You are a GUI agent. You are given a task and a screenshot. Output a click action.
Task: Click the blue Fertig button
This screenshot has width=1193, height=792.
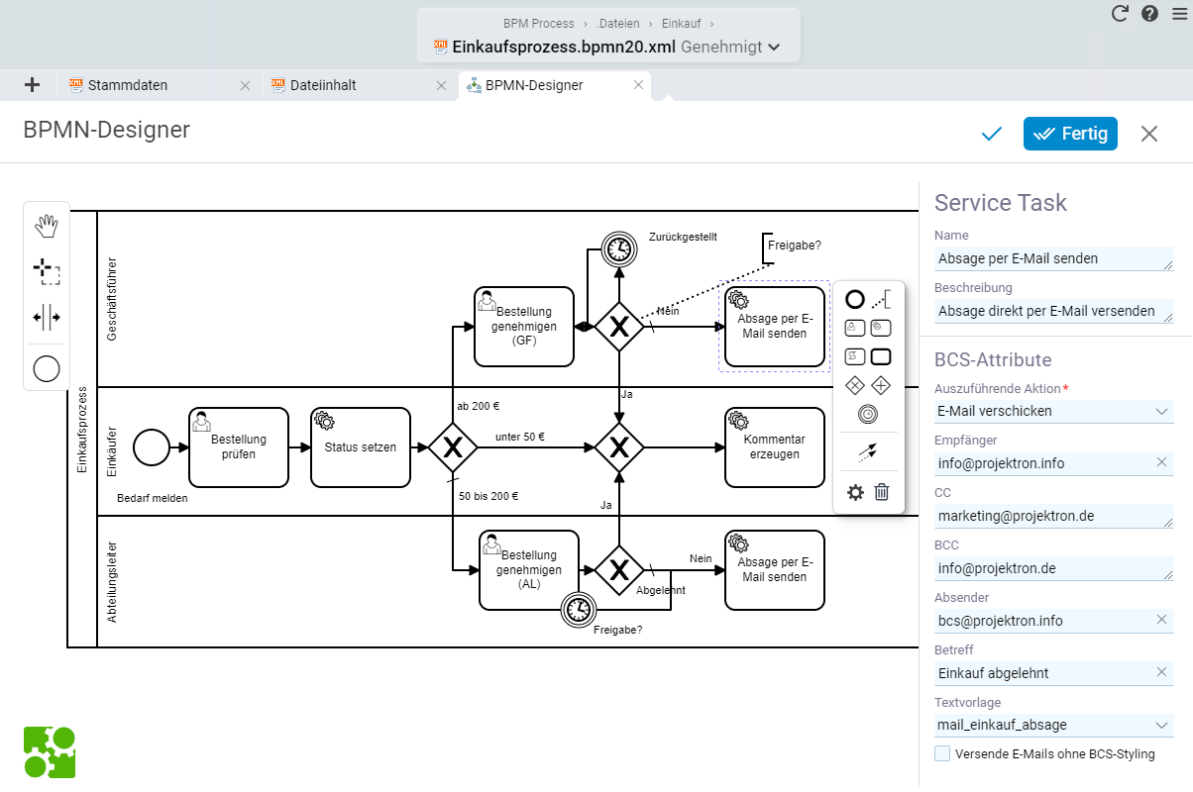(1070, 134)
